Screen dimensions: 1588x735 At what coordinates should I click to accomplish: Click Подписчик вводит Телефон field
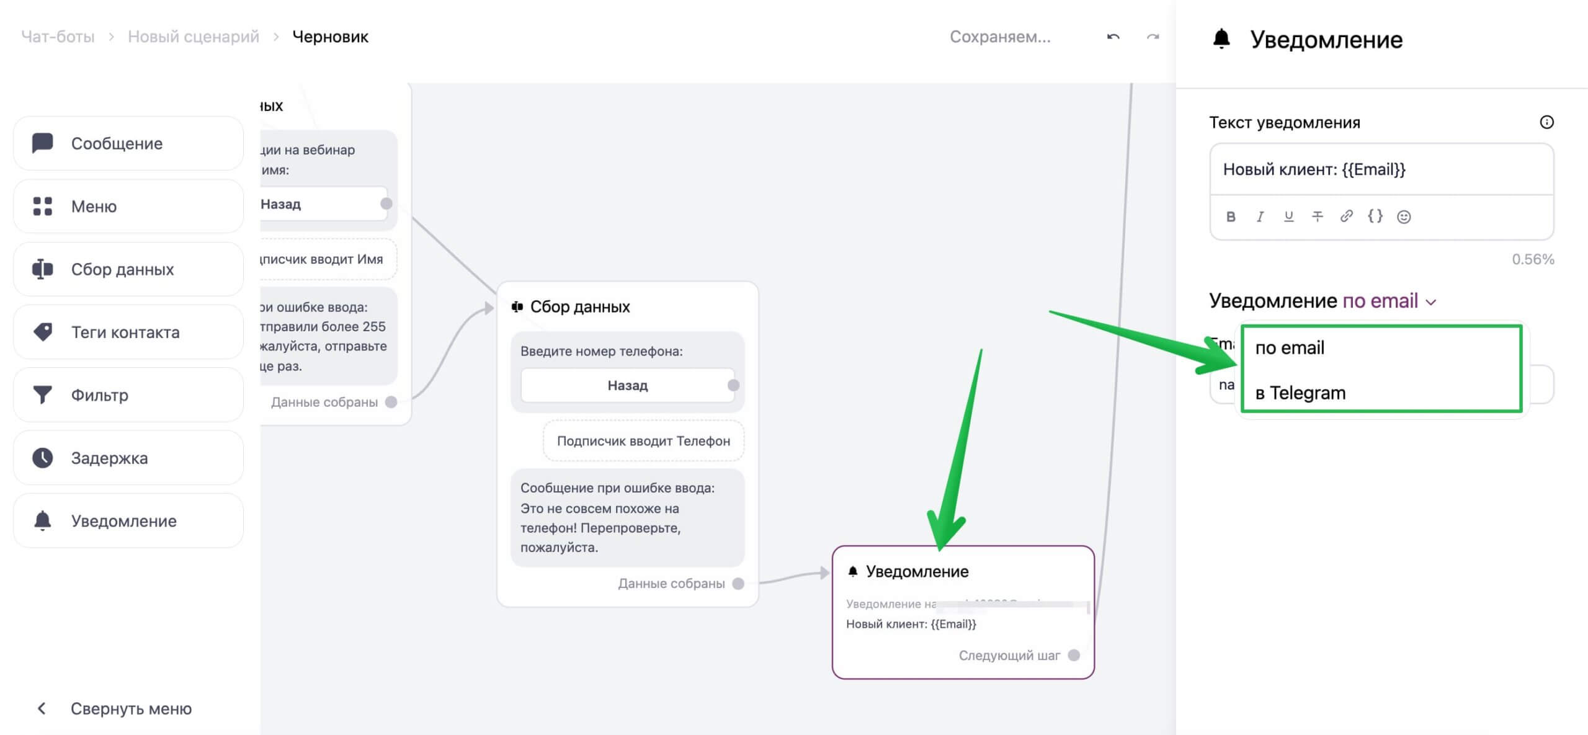click(x=643, y=441)
